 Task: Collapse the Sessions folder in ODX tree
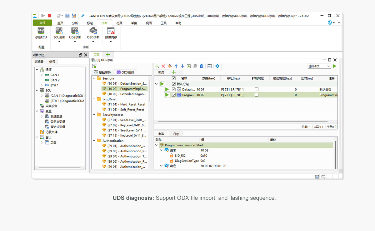pos(94,78)
